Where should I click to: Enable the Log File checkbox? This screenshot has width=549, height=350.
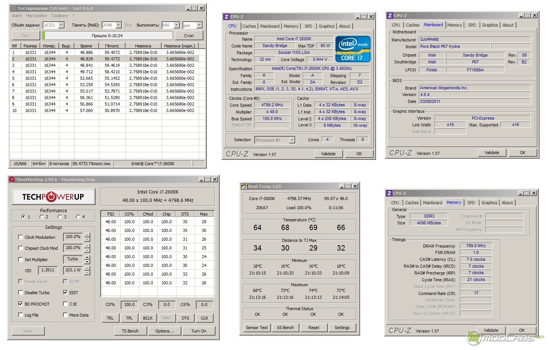pyautogui.click(x=21, y=315)
